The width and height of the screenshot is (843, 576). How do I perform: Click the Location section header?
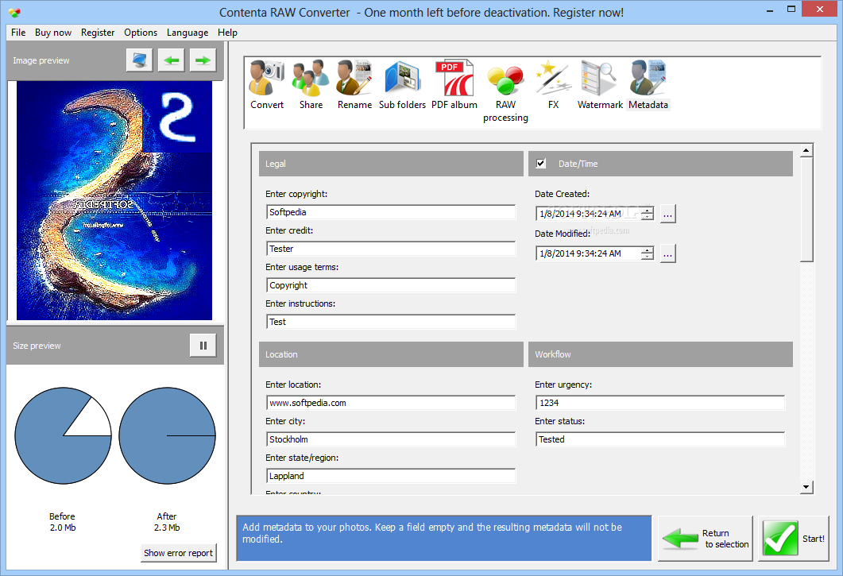391,354
